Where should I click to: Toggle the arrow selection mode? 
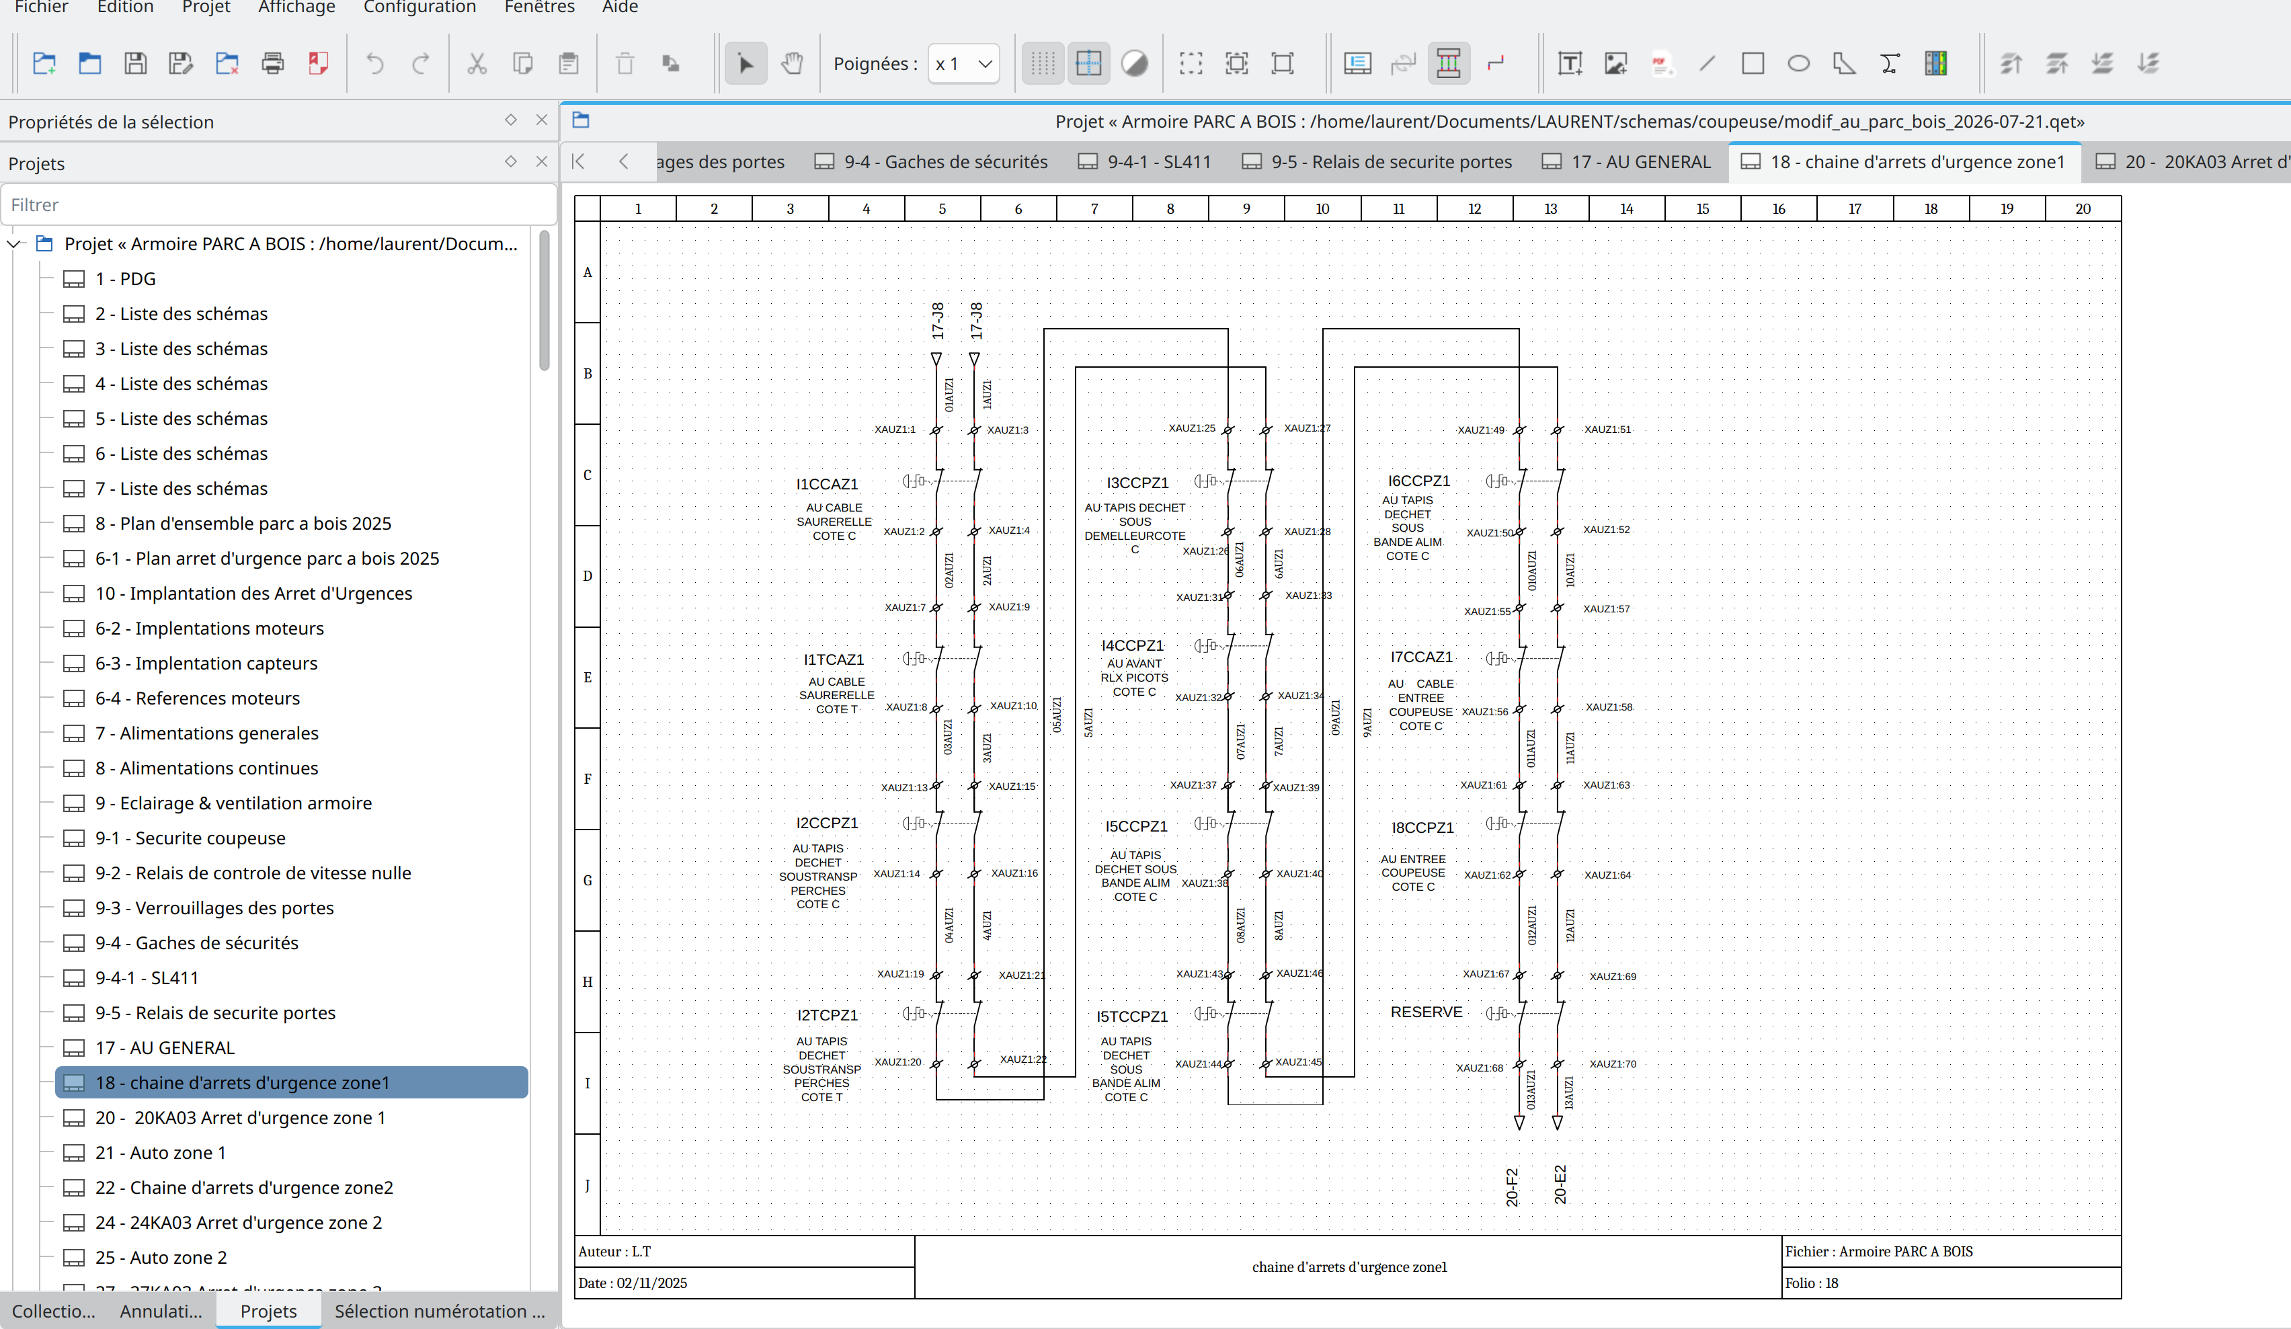click(x=746, y=64)
